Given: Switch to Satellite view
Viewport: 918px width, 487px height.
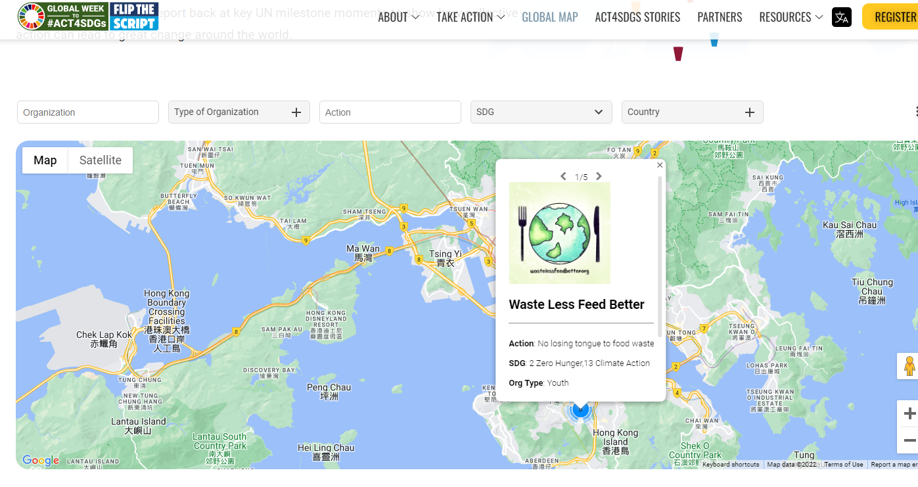Looking at the screenshot, I should (101, 160).
